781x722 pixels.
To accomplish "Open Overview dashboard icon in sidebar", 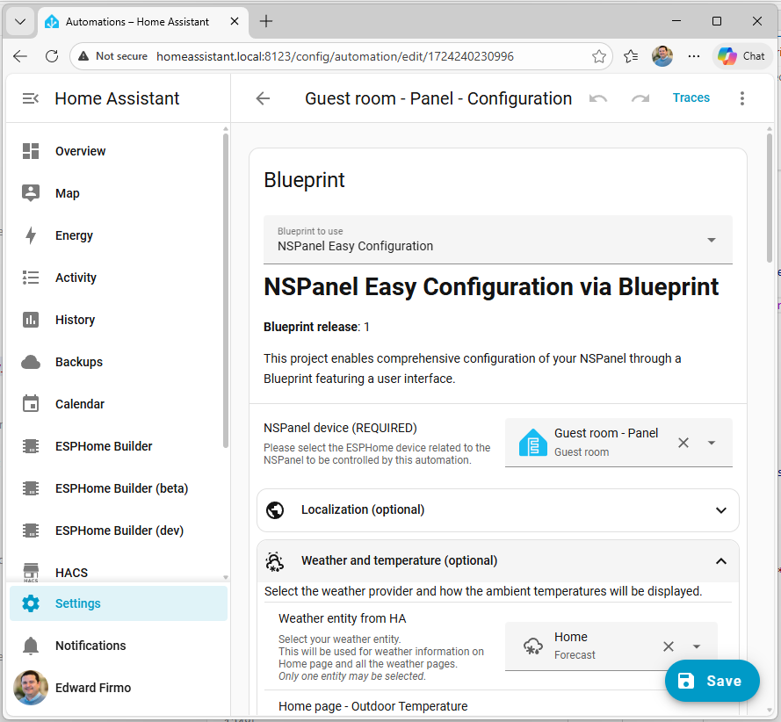I will pos(31,151).
